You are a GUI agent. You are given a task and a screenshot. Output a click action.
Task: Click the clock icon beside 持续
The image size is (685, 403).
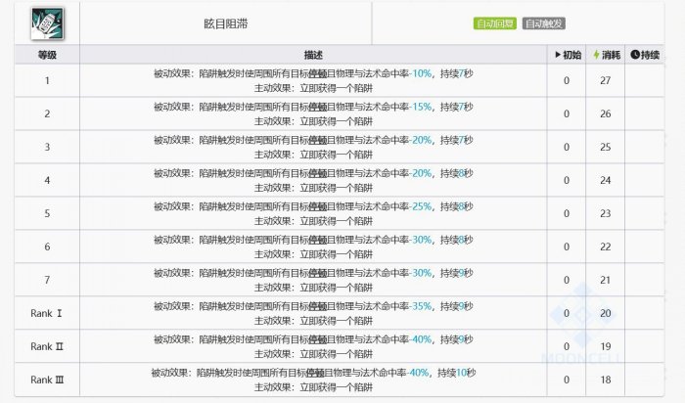coord(634,55)
